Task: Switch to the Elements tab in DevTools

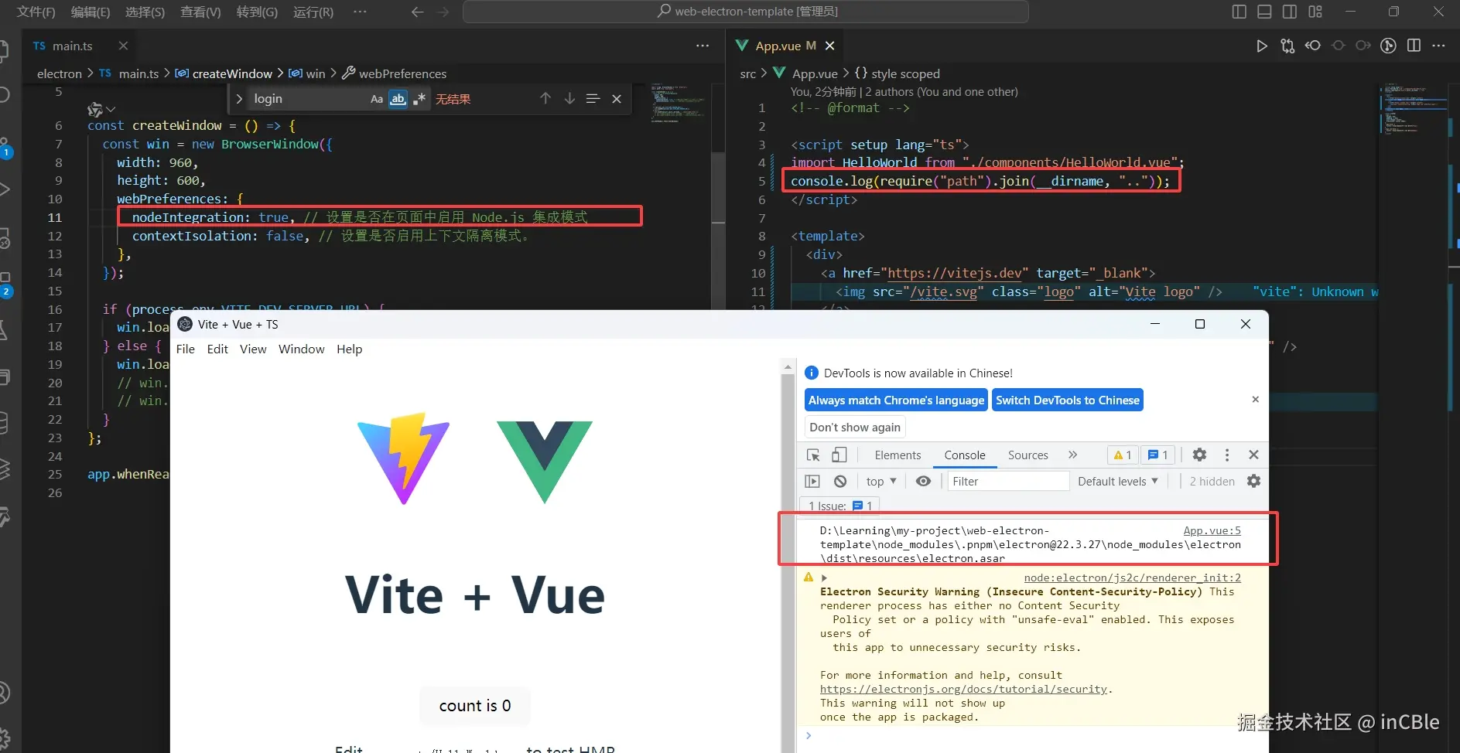Action: click(x=898, y=455)
